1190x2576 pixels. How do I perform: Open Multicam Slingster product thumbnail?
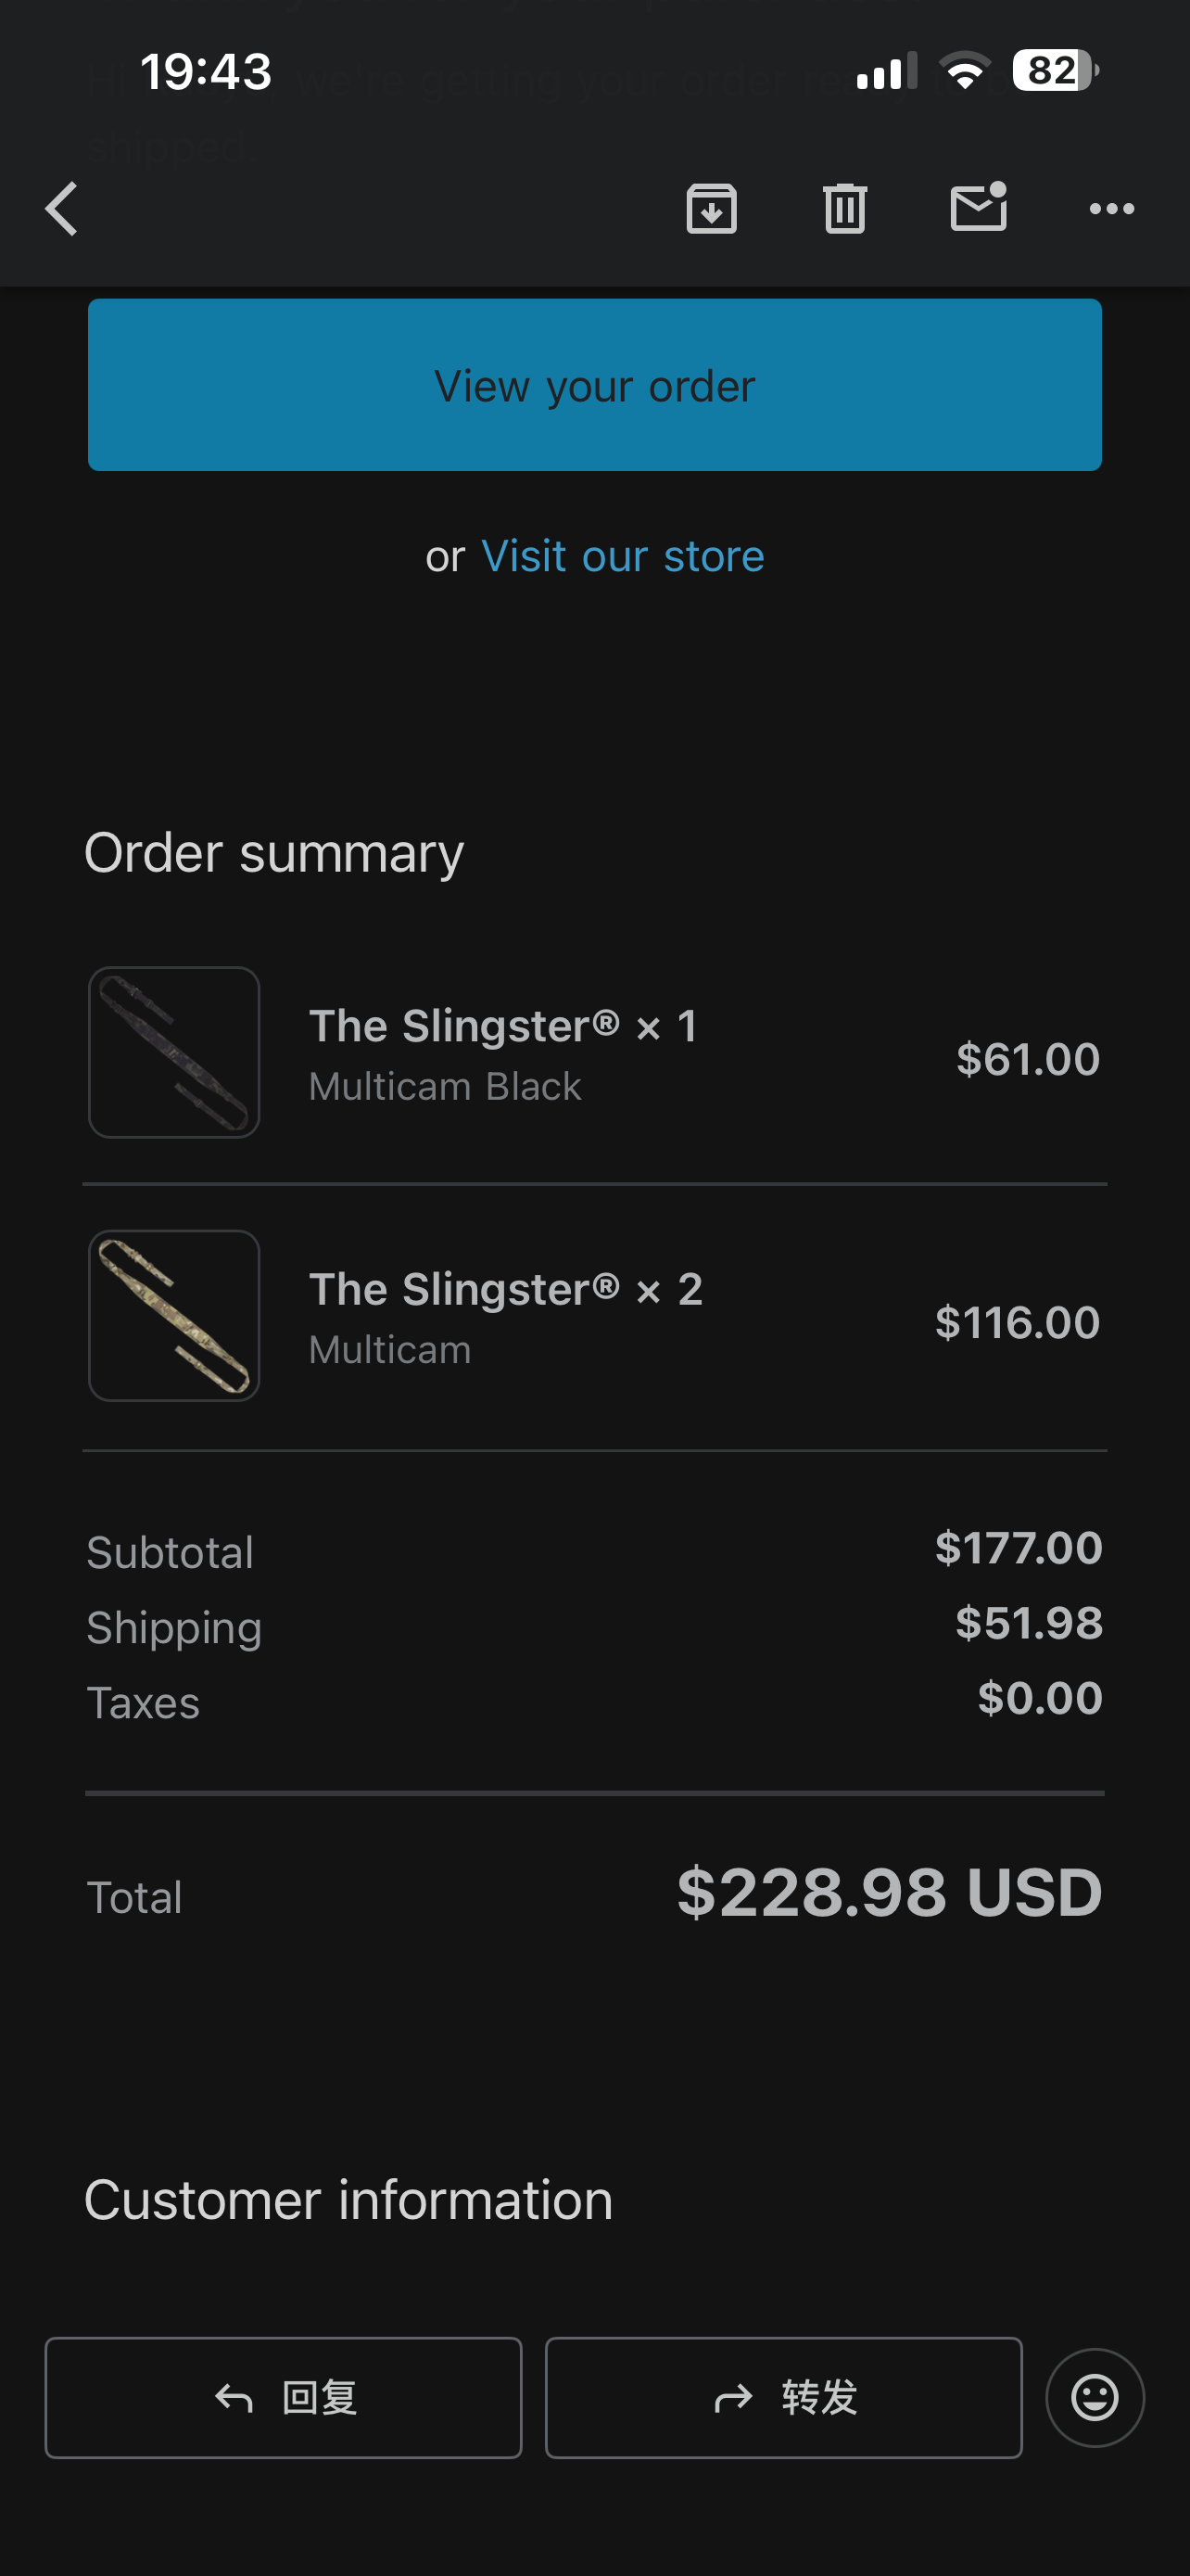click(175, 1315)
